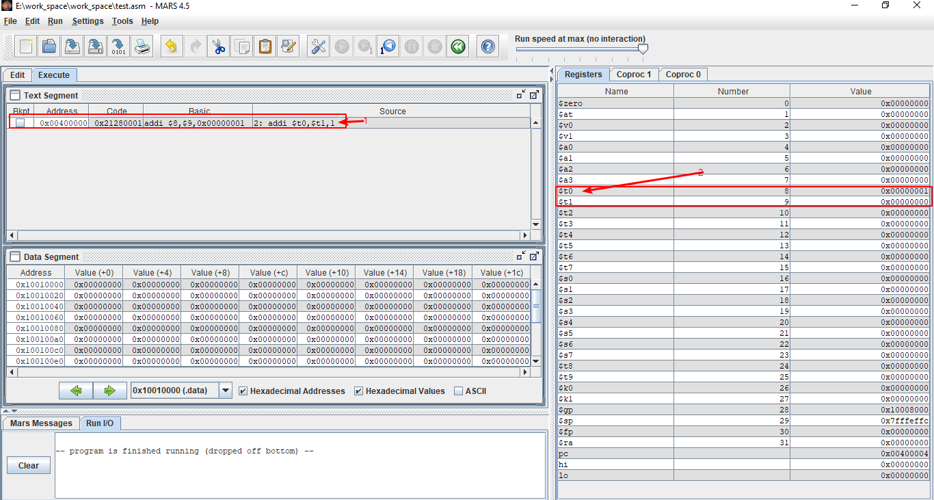Viewport: 934px width, 500px height.
Task: Switch to the Coproc 1 tab
Action: point(633,74)
